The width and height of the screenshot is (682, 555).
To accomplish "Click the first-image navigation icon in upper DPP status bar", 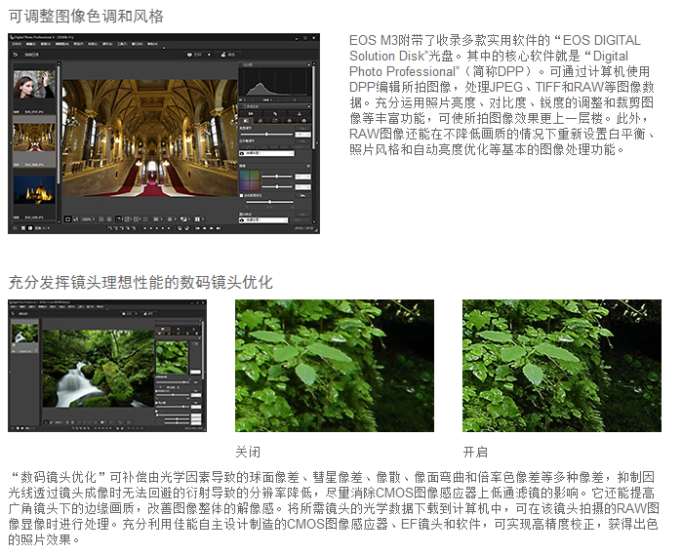I will pos(197,228).
